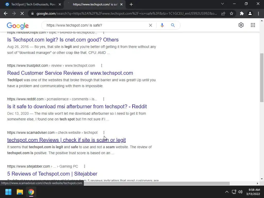The image size is (264, 198).
Task: Open the Windows Start menu
Action: tap(8, 192)
